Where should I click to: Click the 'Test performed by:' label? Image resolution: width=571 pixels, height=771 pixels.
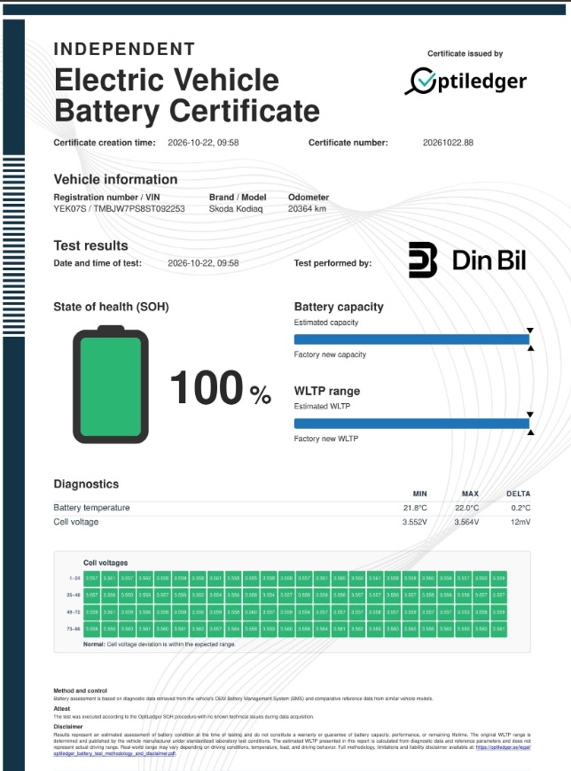[x=333, y=263]
